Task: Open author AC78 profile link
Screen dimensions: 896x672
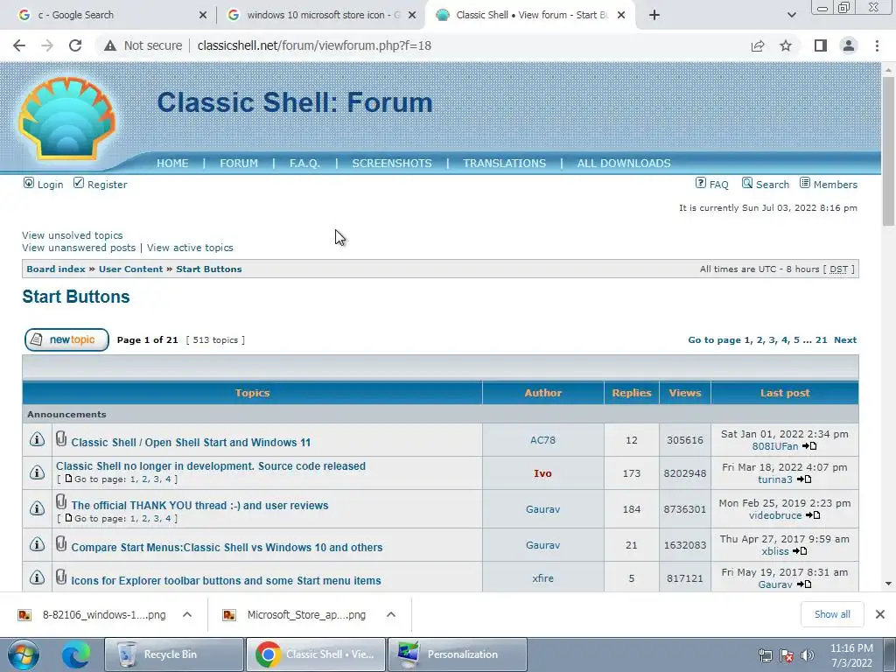Action: pos(542,440)
